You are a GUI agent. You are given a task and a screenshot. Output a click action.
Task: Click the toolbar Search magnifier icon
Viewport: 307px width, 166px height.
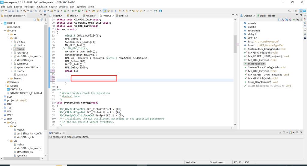(x=290, y=11)
